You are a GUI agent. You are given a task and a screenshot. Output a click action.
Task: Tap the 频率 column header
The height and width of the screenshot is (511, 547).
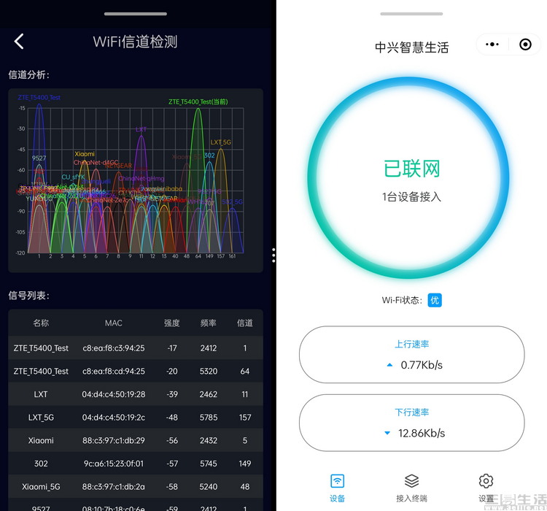click(x=209, y=323)
